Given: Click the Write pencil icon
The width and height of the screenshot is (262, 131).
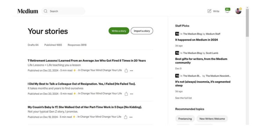Looking at the screenshot, I should click(209, 11).
